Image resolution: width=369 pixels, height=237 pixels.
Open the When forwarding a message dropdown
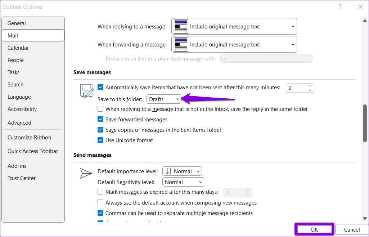(x=234, y=44)
